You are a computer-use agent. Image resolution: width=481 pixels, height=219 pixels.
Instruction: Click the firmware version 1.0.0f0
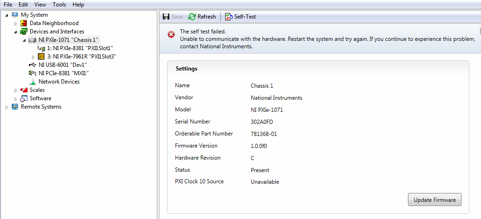coord(259,146)
